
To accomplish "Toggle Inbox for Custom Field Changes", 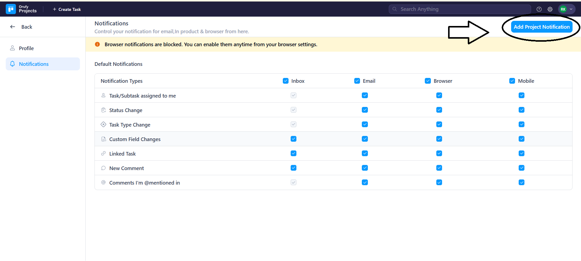I will 293,139.
